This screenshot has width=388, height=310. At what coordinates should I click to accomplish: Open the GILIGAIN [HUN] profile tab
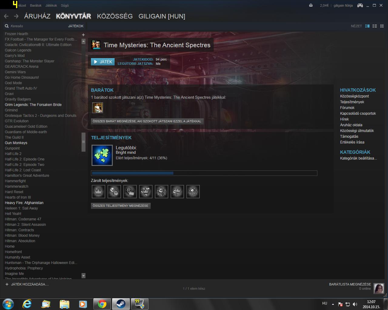point(162,16)
